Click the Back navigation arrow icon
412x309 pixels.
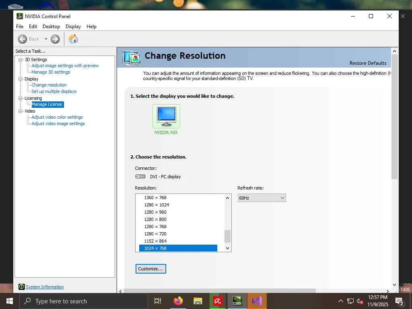pyautogui.click(x=23, y=39)
